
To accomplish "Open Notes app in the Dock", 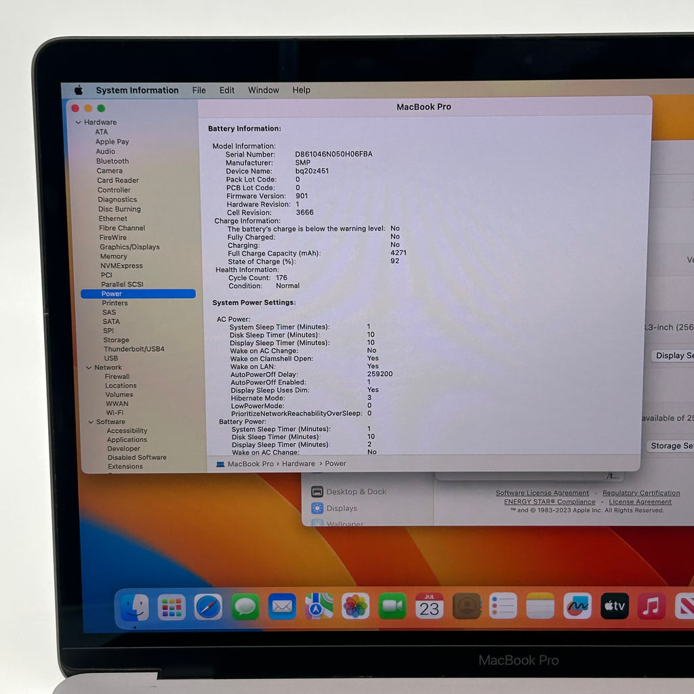I will pyautogui.click(x=540, y=605).
